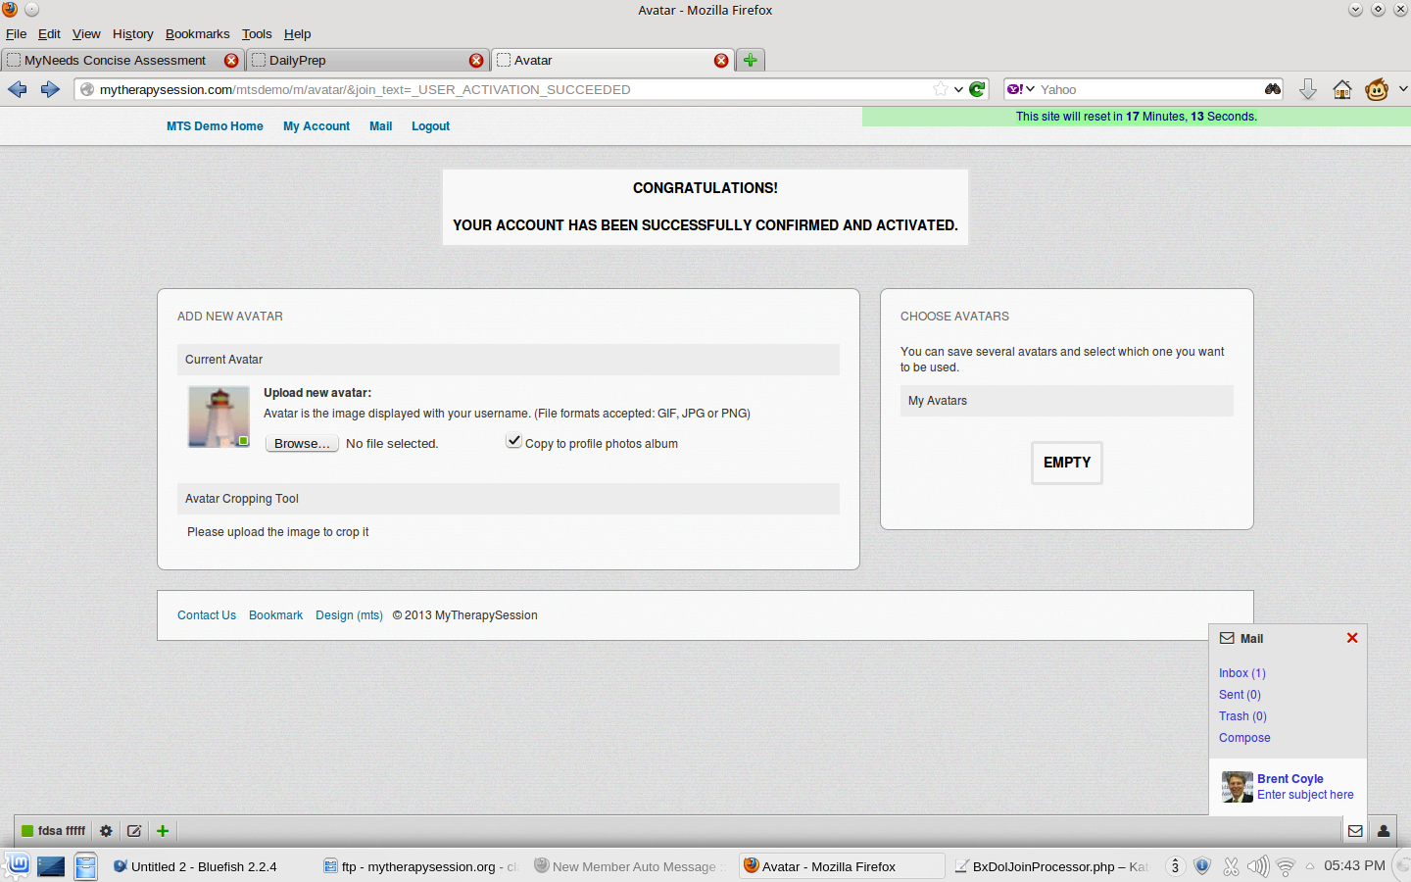Close the Mail popup with red X
This screenshot has width=1411, height=882.
coord(1352,638)
